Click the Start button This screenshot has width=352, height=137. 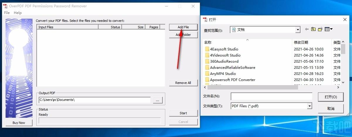pyautogui.click(x=183, y=113)
